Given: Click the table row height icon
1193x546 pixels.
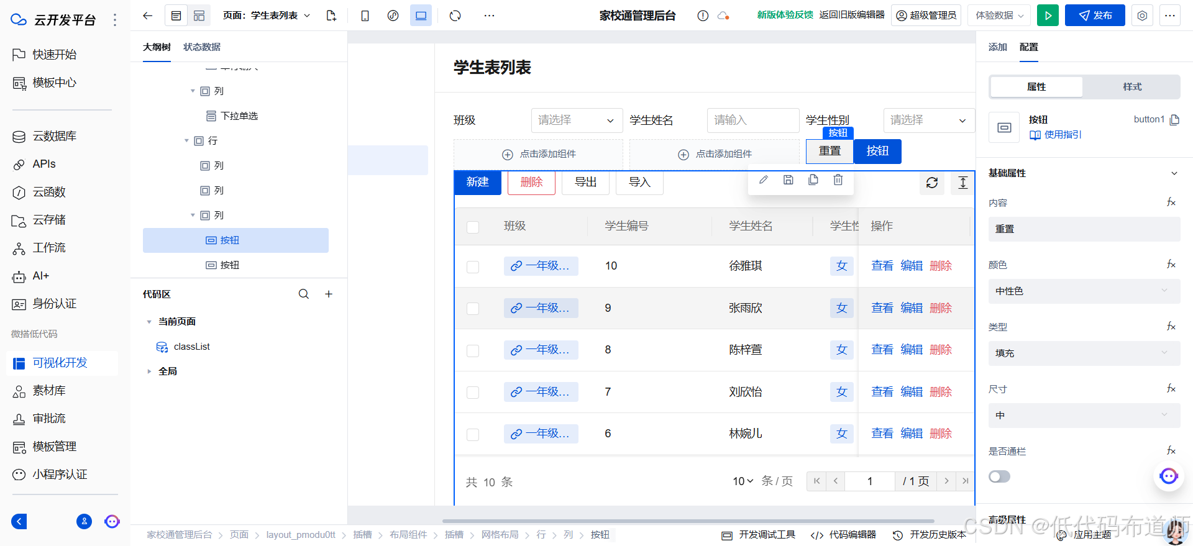Looking at the screenshot, I should pyautogui.click(x=962, y=183).
